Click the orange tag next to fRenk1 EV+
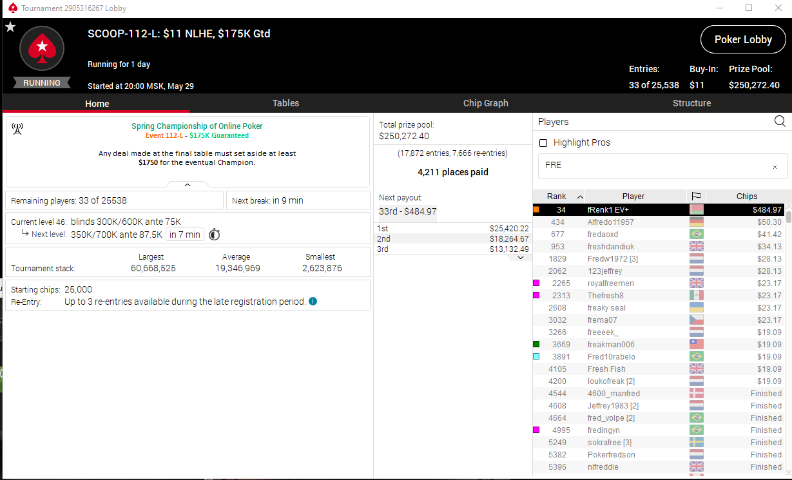 pos(536,209)
